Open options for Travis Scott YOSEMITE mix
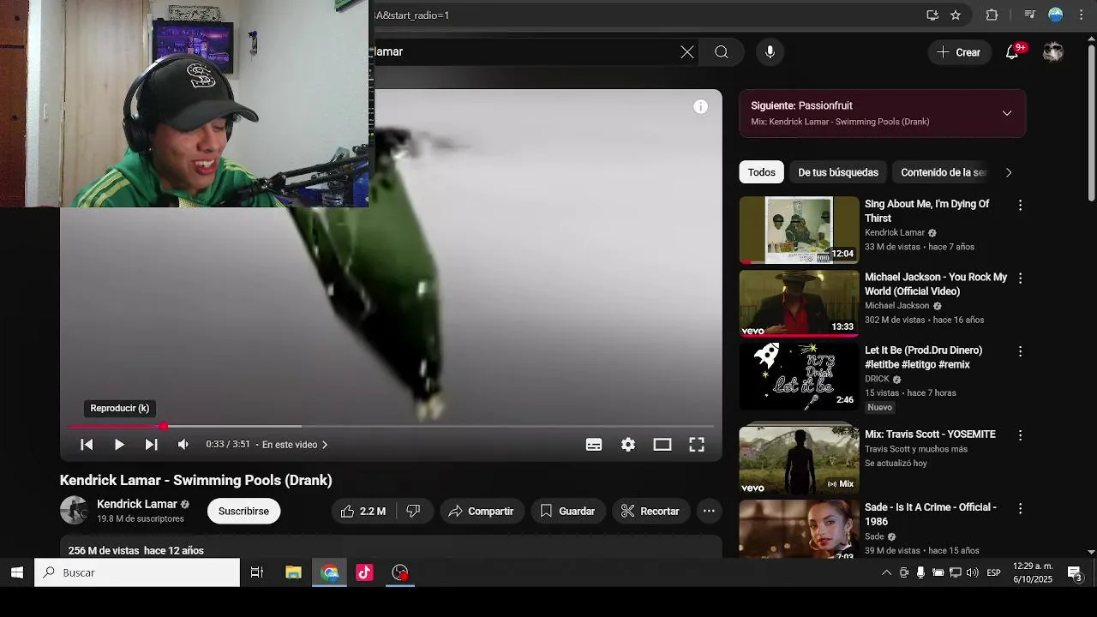Image resolution: width=1097 pixels, height=617 pixels. click(x=1020, y=435)
